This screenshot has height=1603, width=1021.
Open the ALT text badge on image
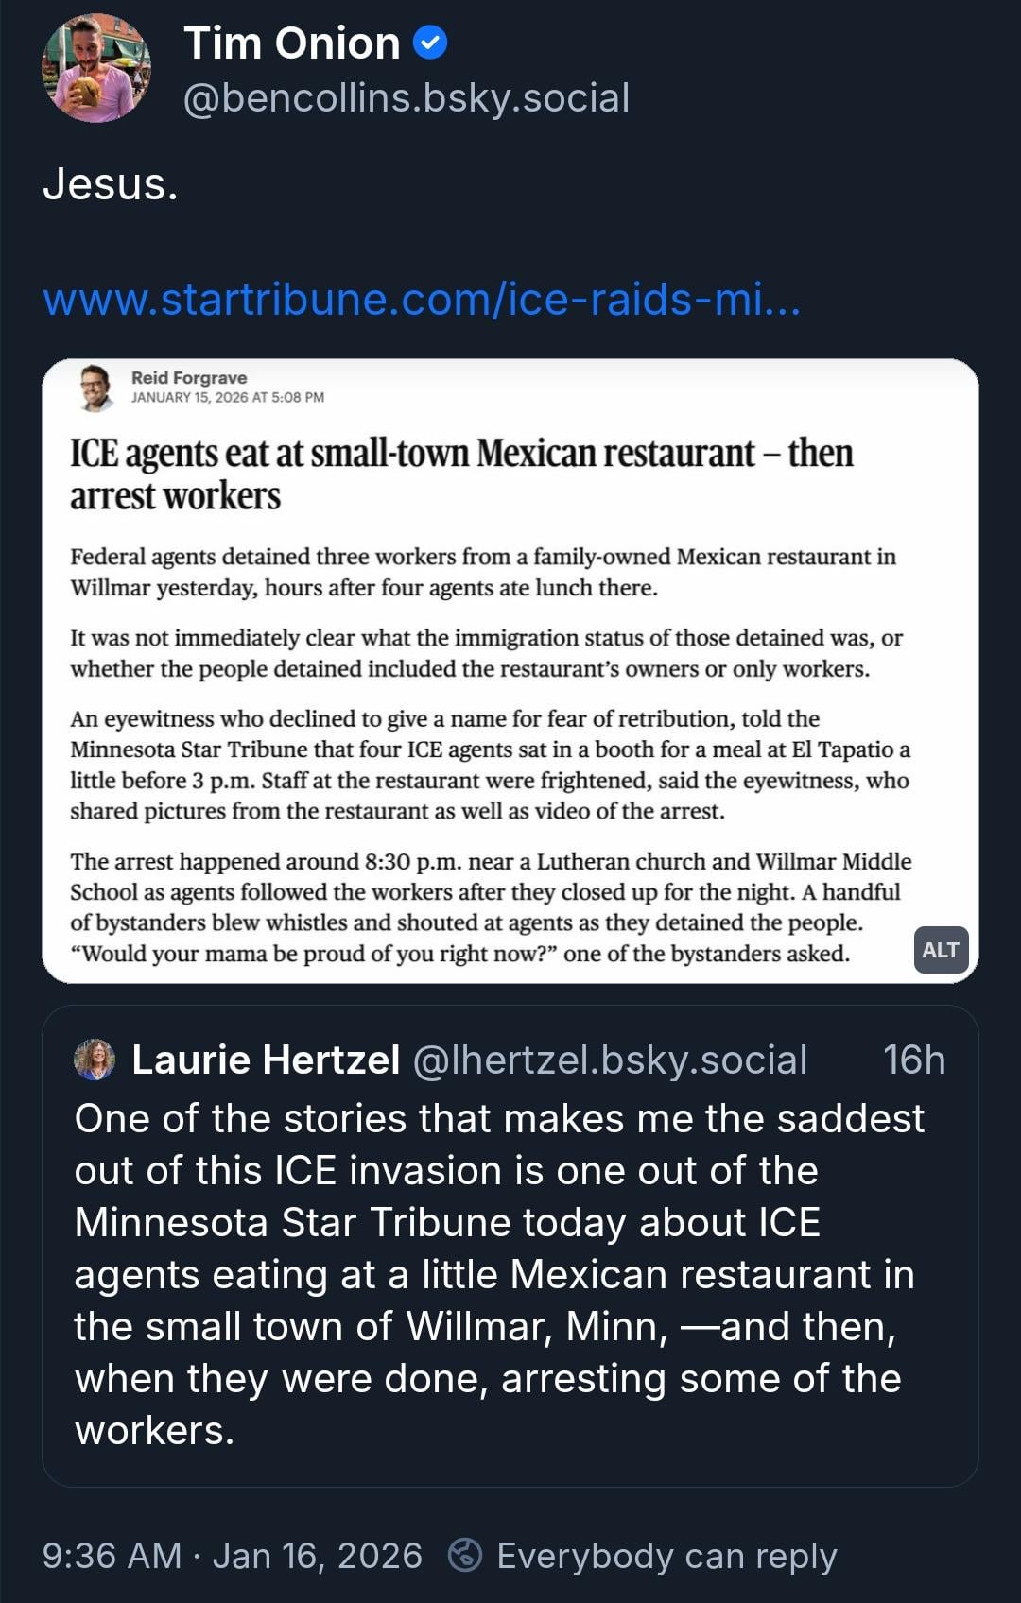point(940,950)
